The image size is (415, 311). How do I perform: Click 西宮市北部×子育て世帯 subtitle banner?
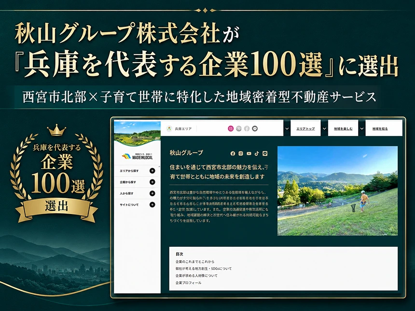199,97
